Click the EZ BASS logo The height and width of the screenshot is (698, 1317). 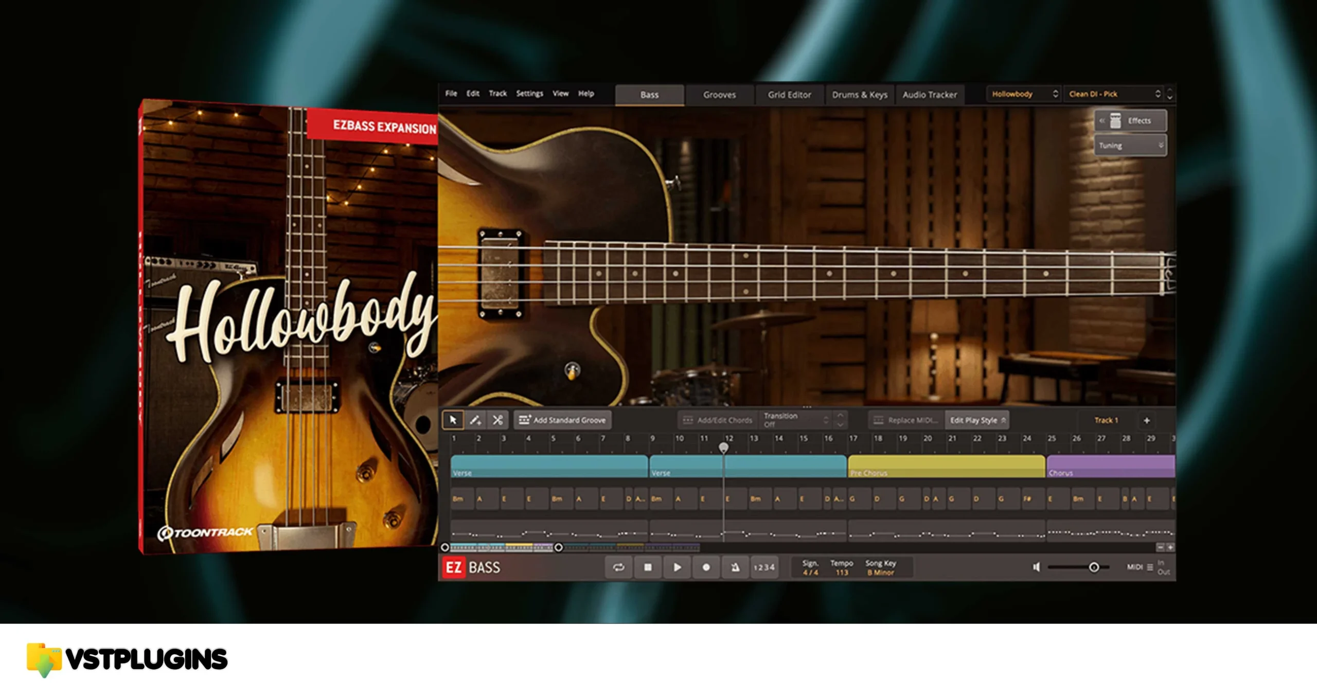click(x=471, y=567)
